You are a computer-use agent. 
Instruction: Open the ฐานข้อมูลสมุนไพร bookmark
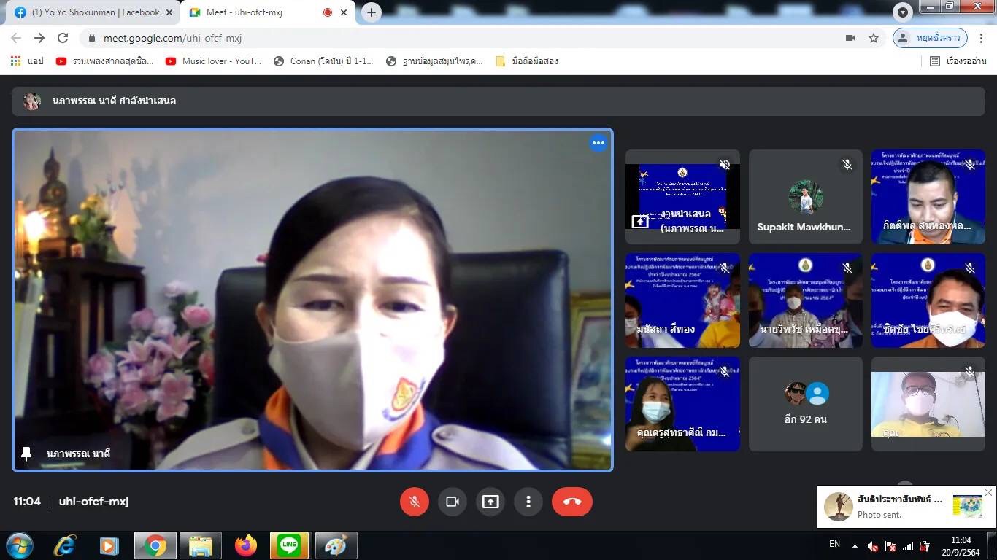tap(434, 61)
